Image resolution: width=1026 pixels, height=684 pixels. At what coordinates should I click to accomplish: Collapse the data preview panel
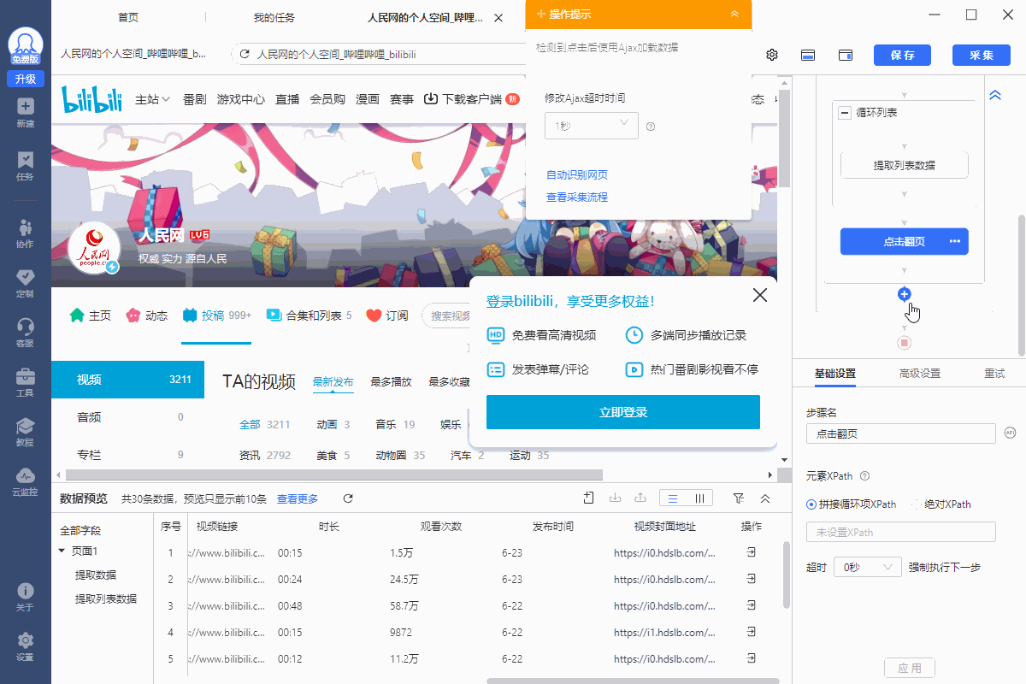pos(765,498)
